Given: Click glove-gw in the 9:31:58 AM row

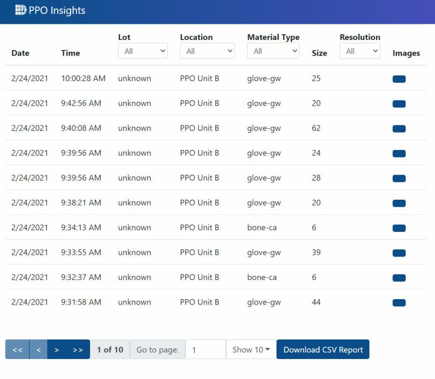Looking at the screenshot, I should coord(264,303).
